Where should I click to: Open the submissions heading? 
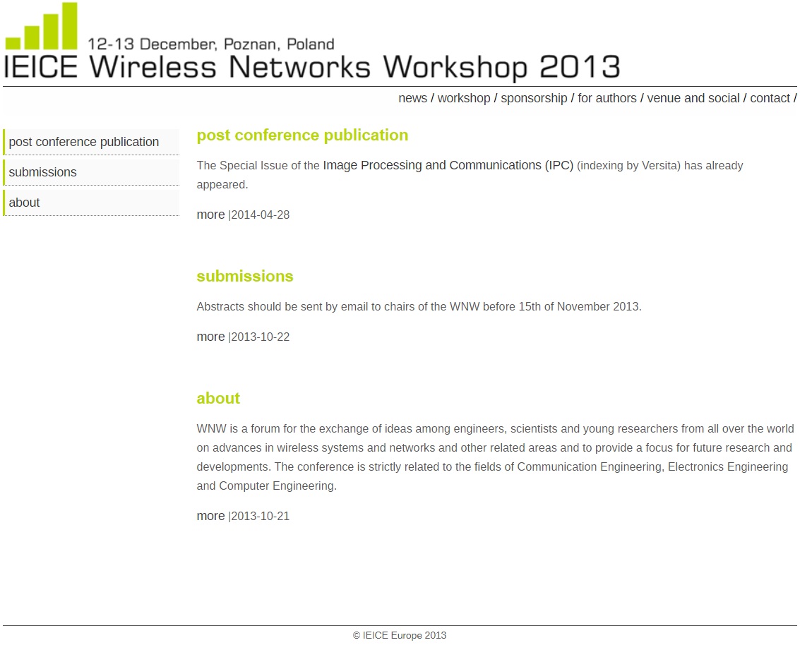coord(244,277)
